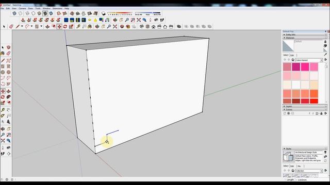The height and width of the screenshot is (185, 330).
Task: Click the Sample Paint eyedropper in Materials
Action: pyautogui.click(x=325, y=54)
